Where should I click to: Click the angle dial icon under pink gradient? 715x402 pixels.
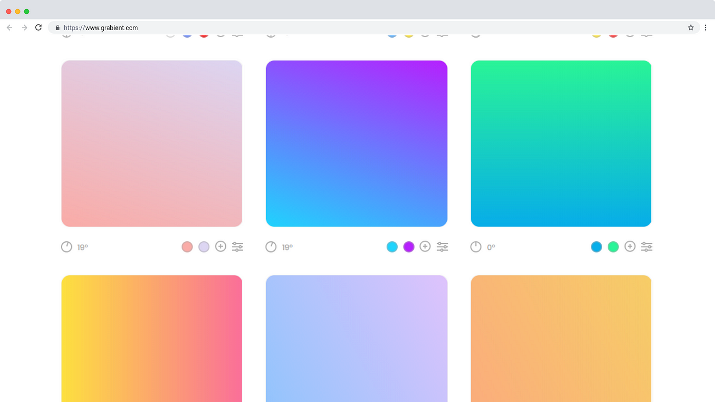pos(66,247)
